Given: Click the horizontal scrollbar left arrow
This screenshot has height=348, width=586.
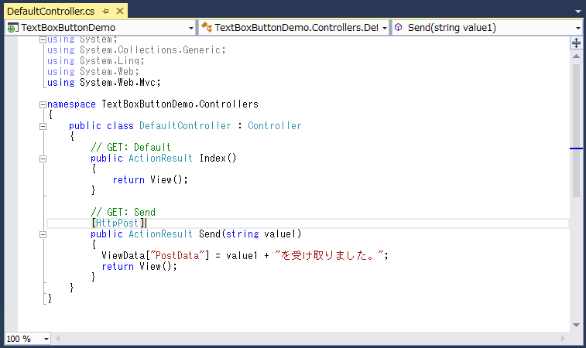Looking at the screenshot, I should (x=57, y=339).
